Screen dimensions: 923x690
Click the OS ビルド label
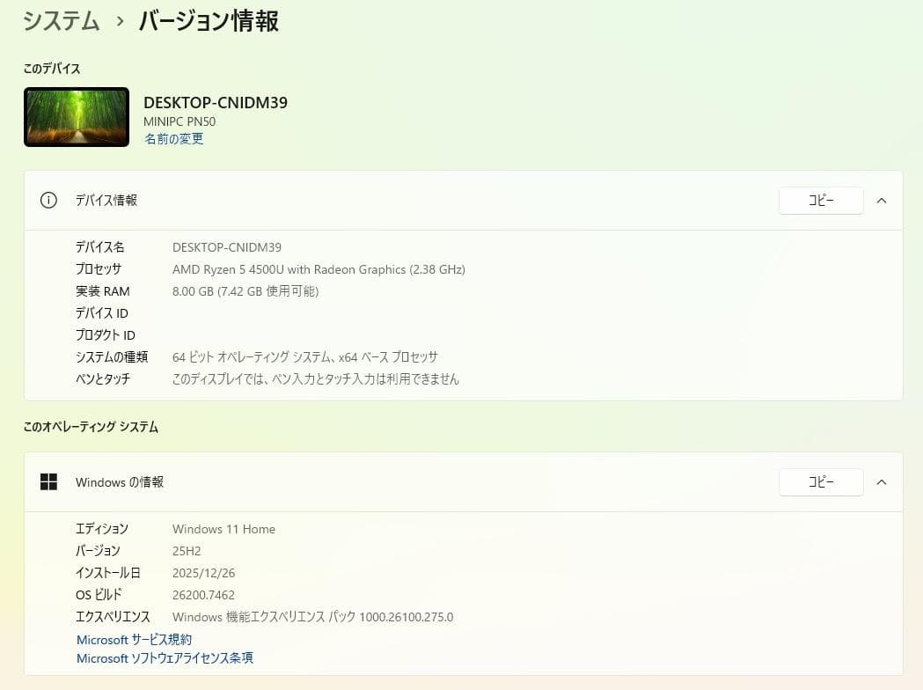coord(99,595)
